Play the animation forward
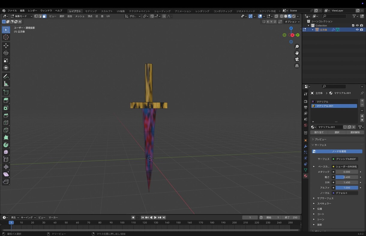This screenshot has width=366, height=236. 155,217
